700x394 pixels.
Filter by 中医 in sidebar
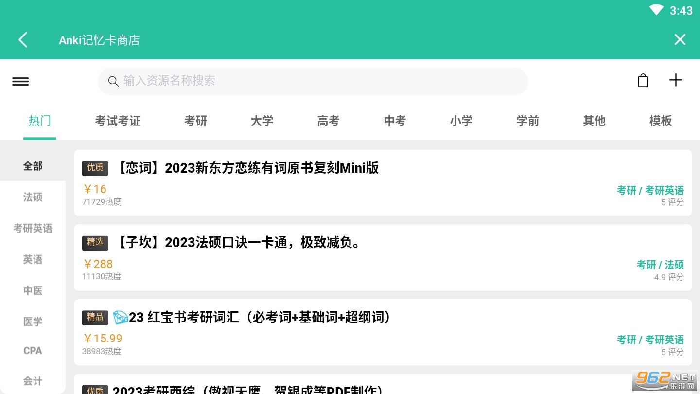point(33,290)
